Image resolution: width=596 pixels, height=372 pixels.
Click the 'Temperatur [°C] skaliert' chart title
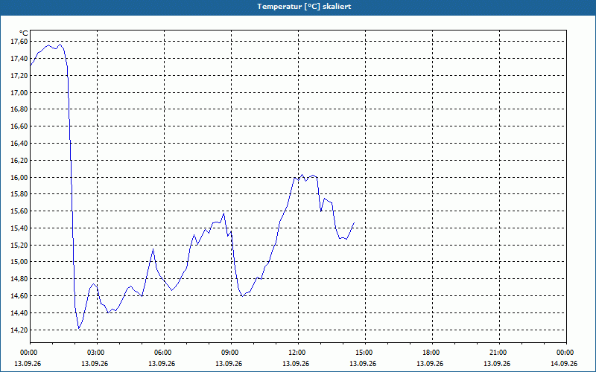[x=304, y=7]
